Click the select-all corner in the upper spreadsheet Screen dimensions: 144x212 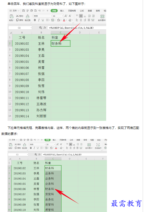10,33
